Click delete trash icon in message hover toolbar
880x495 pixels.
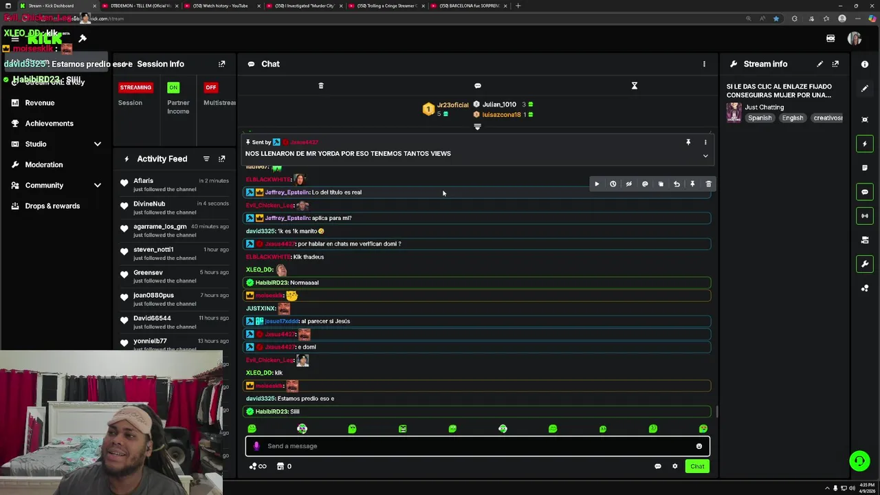point(708,184)
